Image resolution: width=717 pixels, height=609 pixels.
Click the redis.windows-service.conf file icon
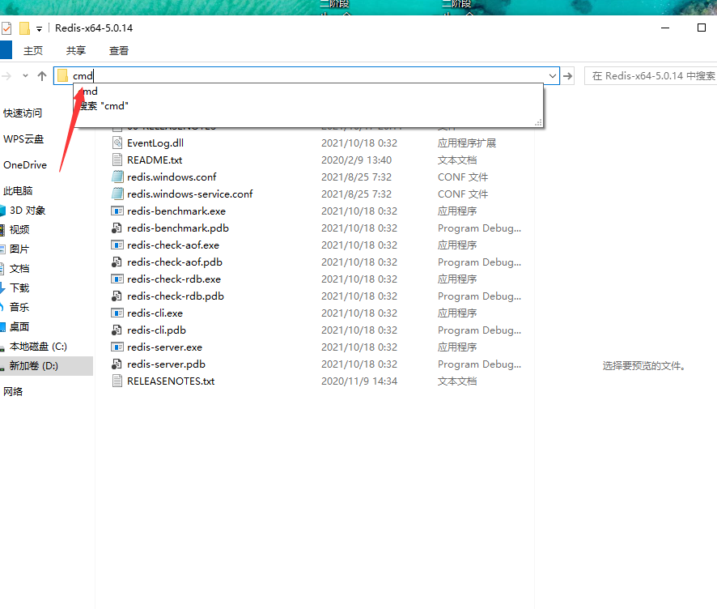pos(117,194)
